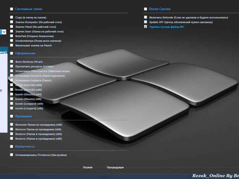Go to Первая page
This screenshot has width=239, height=179.
tap(88, 167)
